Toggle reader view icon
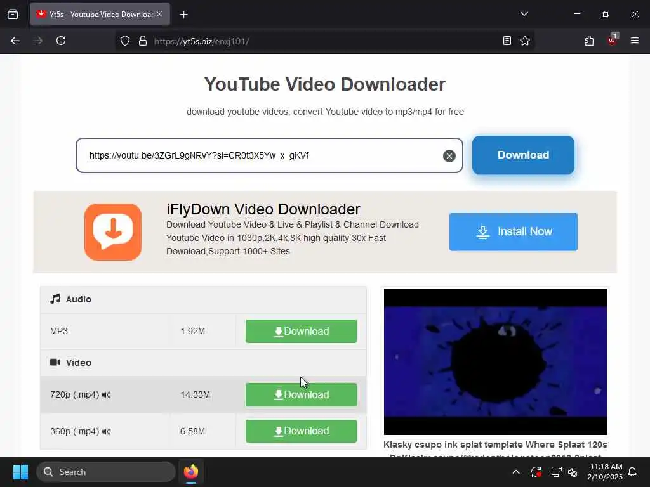This screenshot has height=487, width=650. [507, 41]
